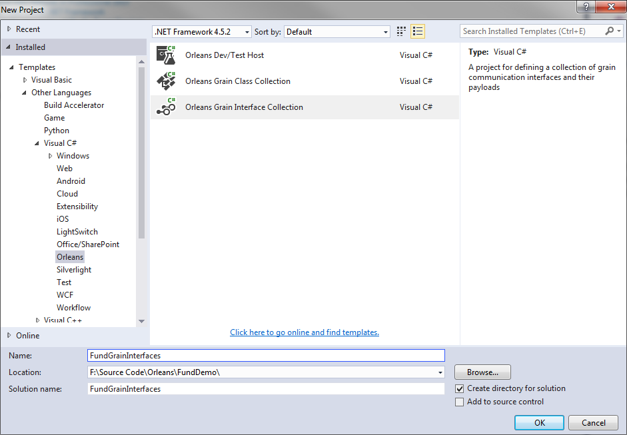This screenshot has height=435, width=627.
Task: Expand the Windows tree node
Action: [x=50, y=156]
